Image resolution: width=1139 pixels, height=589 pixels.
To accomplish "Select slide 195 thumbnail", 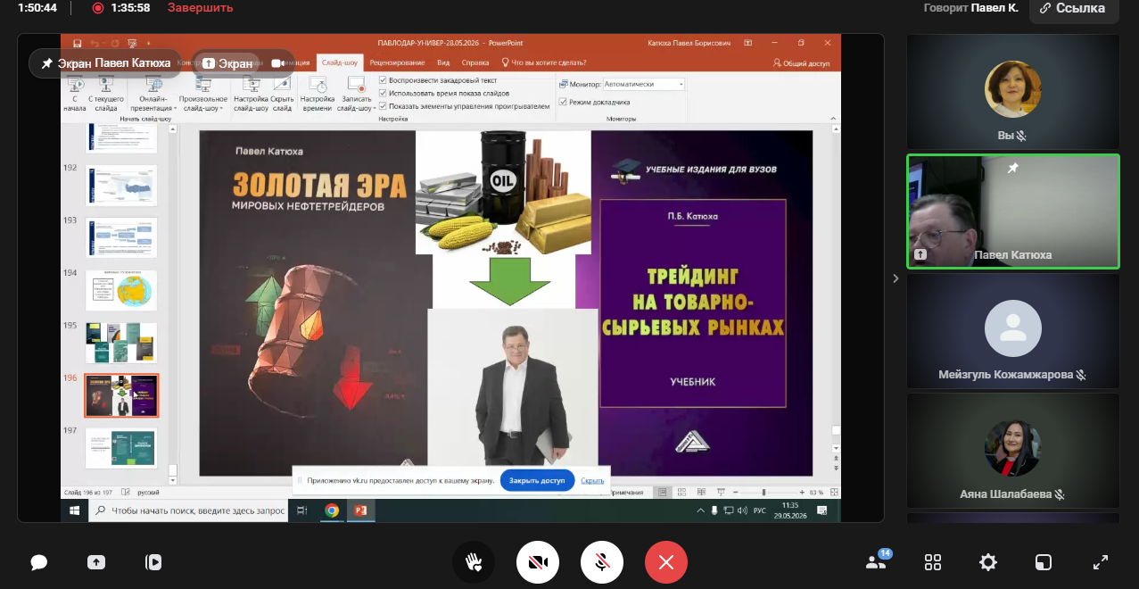I will [121, 343].
